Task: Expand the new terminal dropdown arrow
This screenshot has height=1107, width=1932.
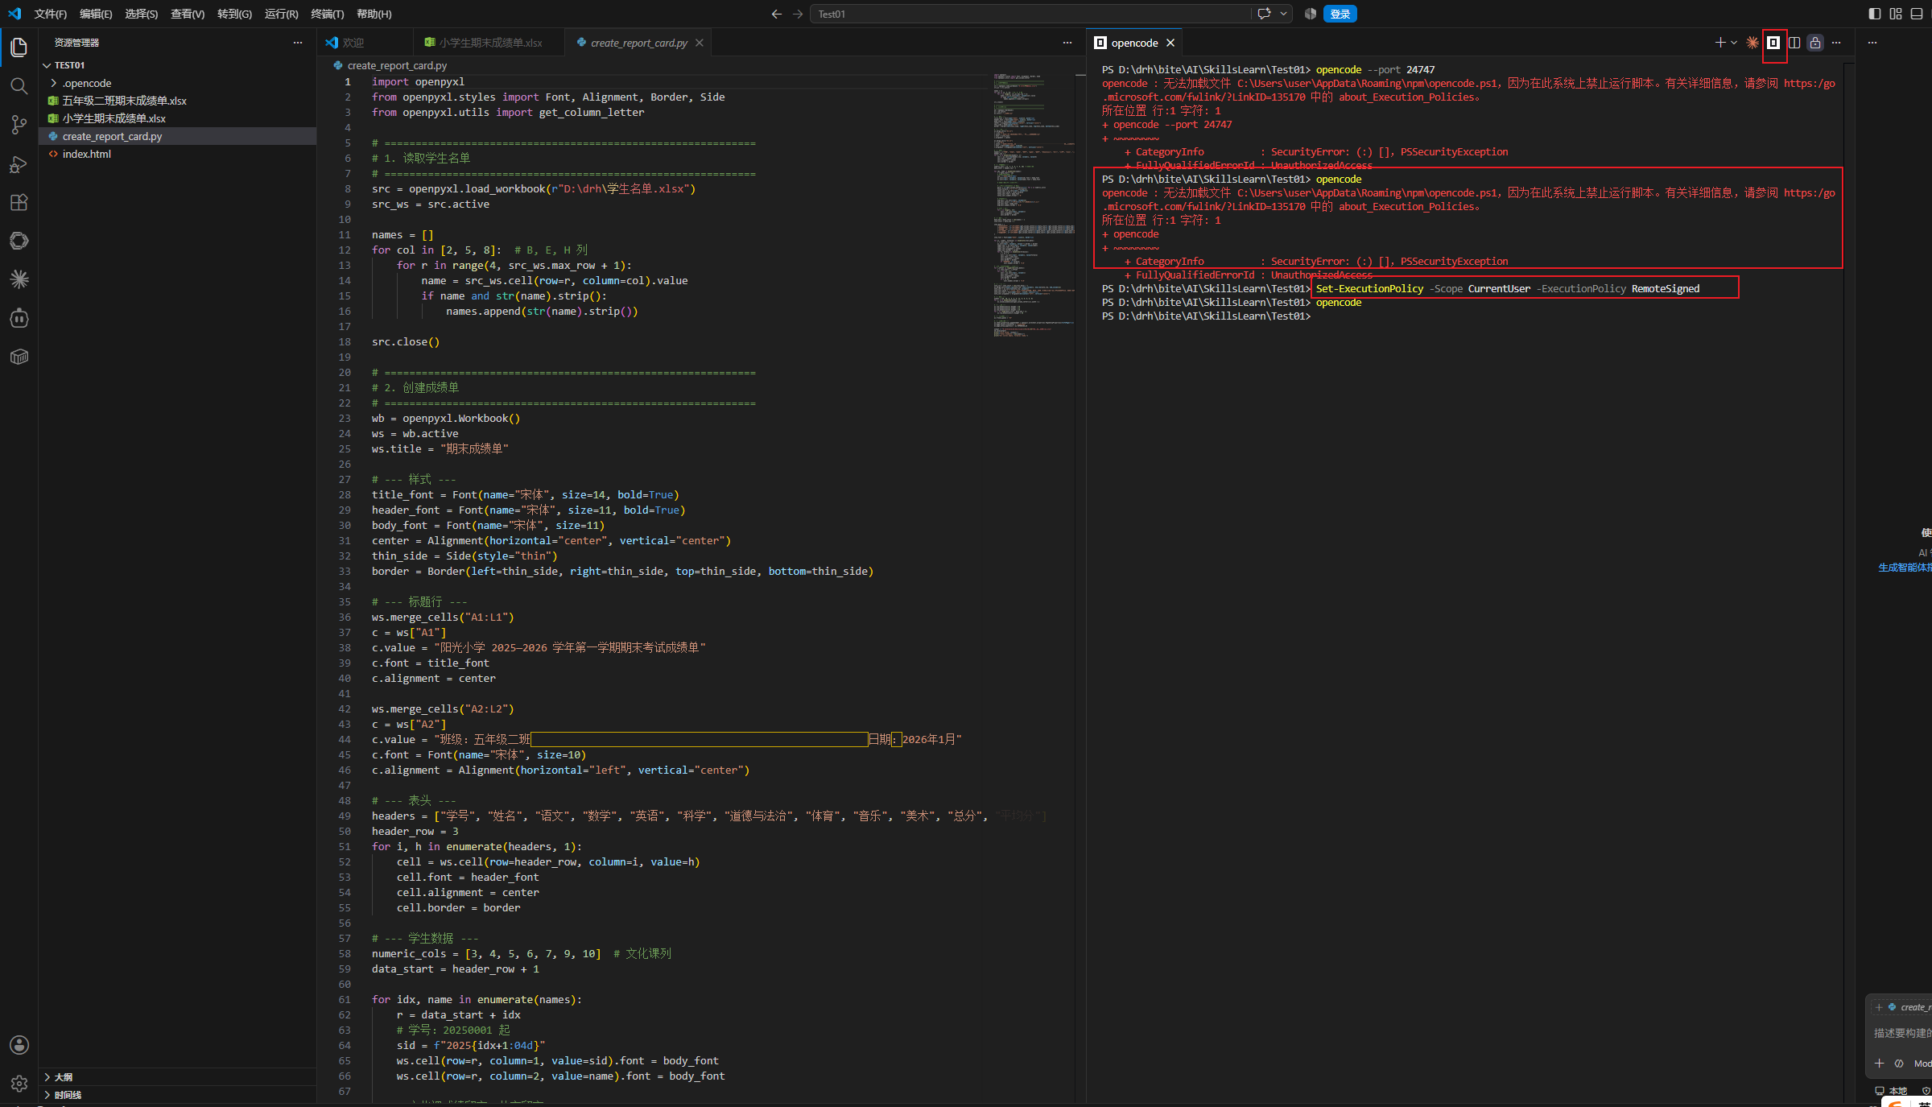Action: (x=1734, y=43)
